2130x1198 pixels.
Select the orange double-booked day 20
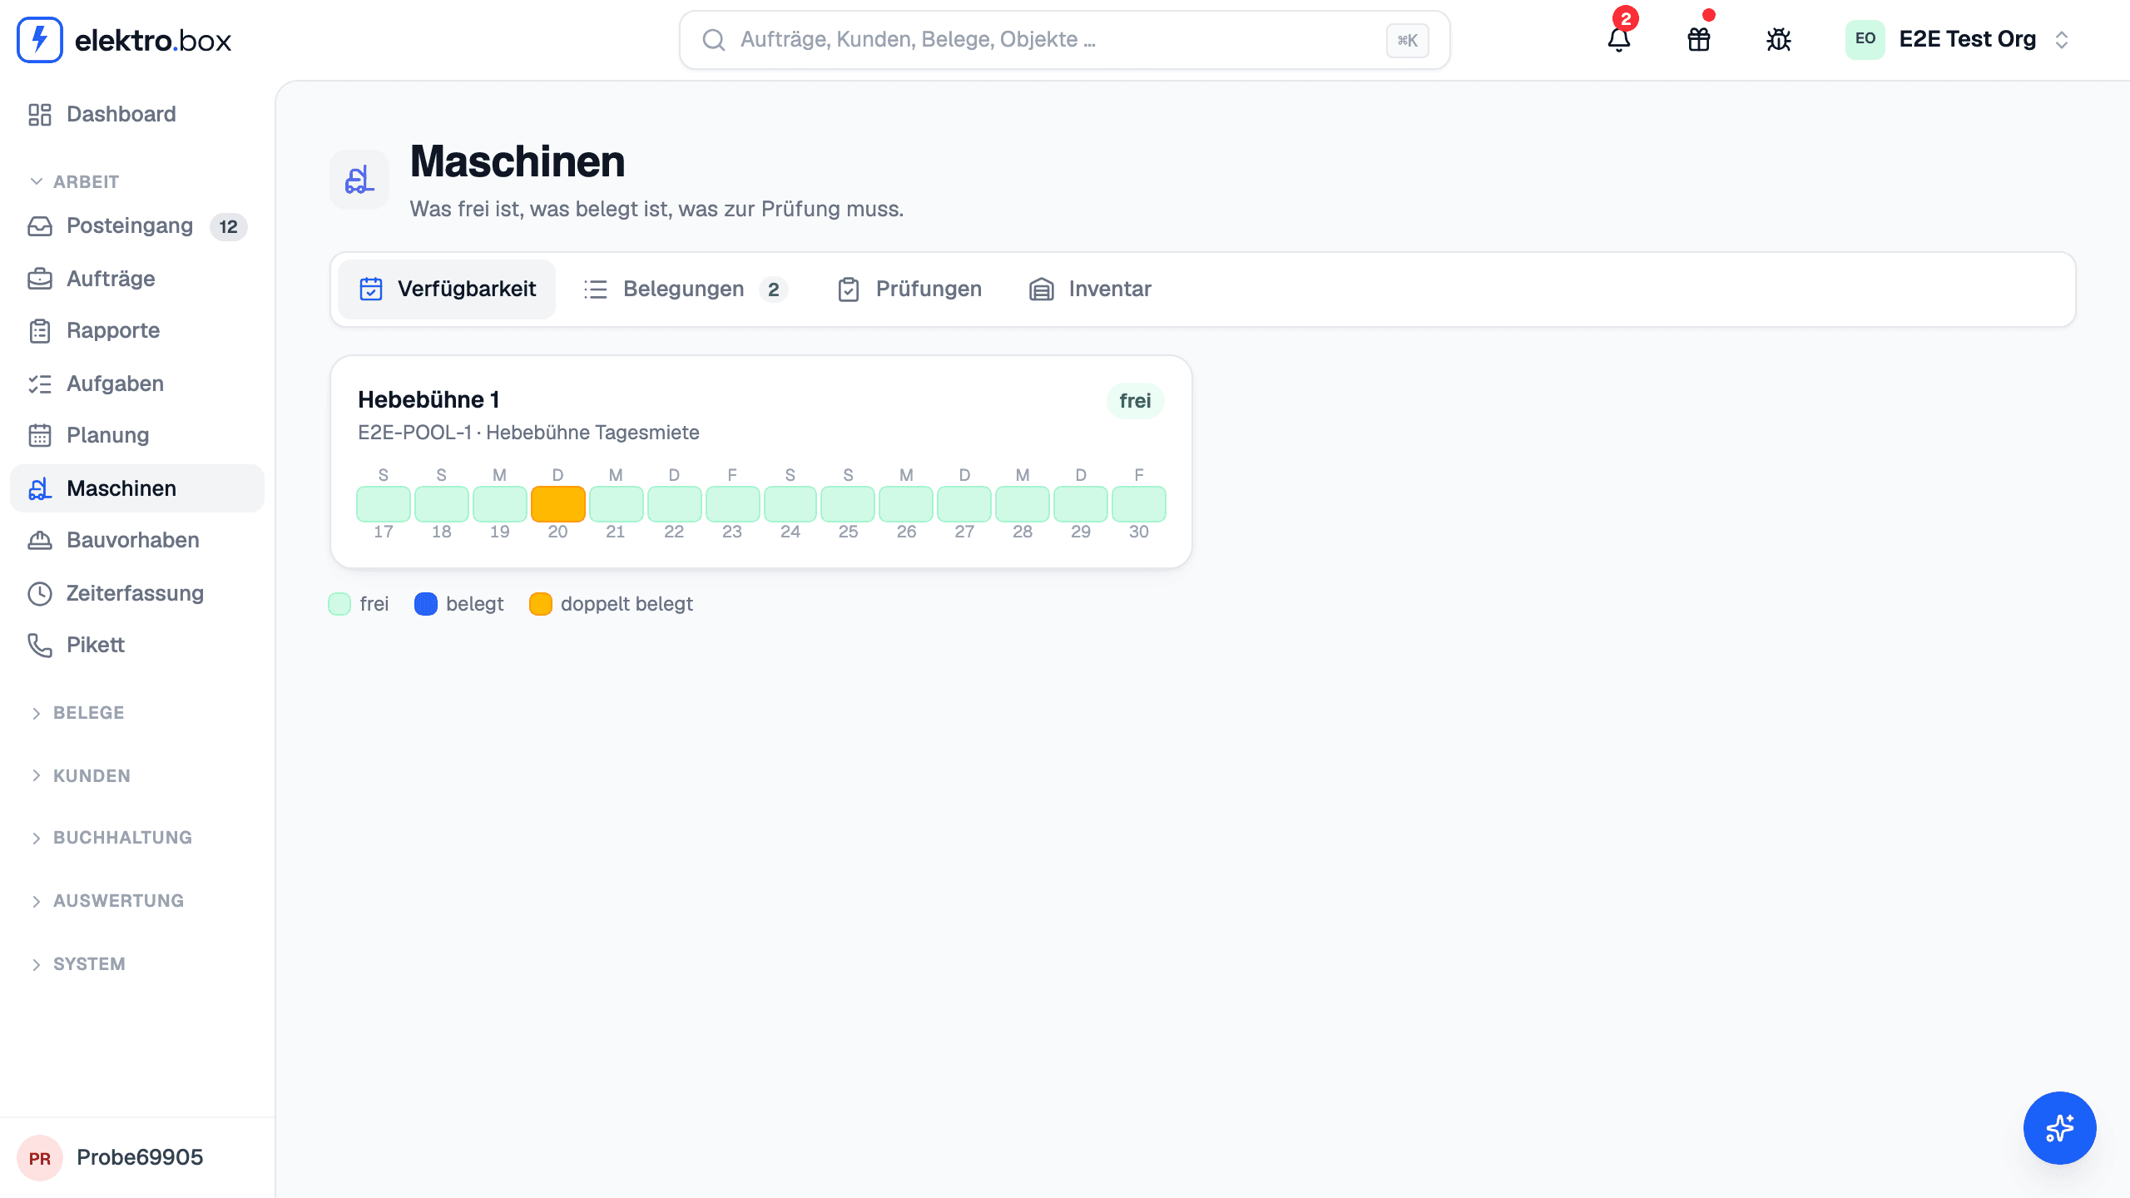click(x=557, y=503)
